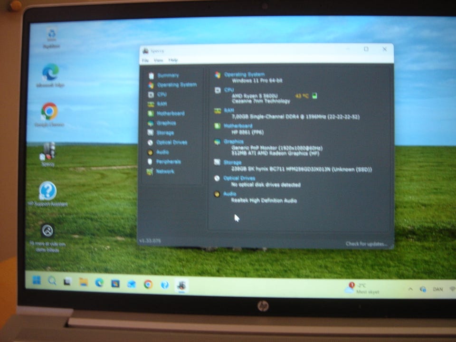
Task: Click the Motherboard icon in summary pane
Action: pos(217,126)
